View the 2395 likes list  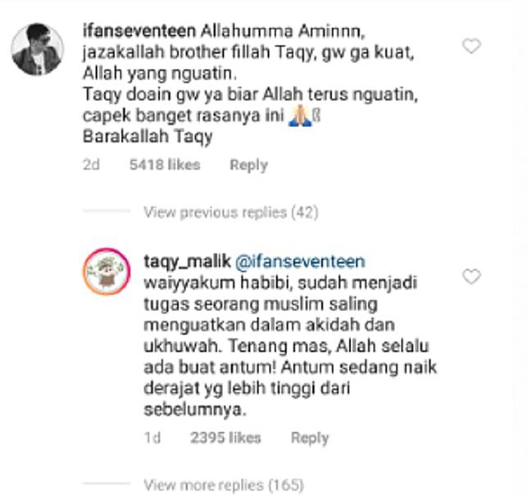tap(225, 438)
